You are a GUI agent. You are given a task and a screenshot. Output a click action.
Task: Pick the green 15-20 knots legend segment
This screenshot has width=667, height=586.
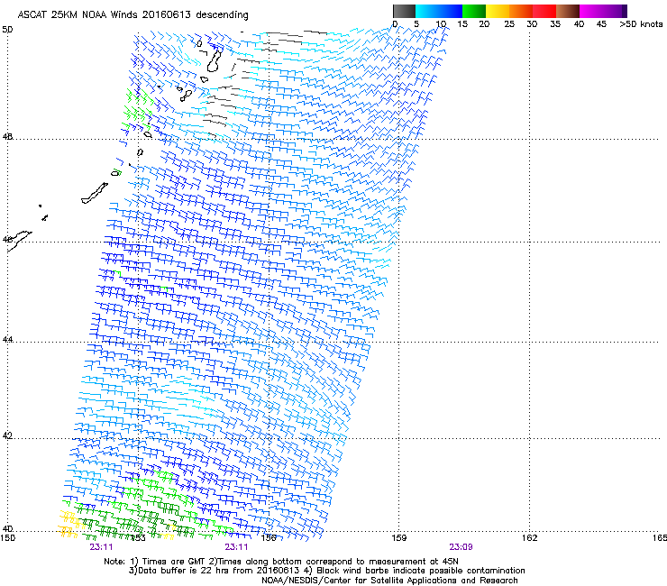pyautogui.click(x=474, y=11)
